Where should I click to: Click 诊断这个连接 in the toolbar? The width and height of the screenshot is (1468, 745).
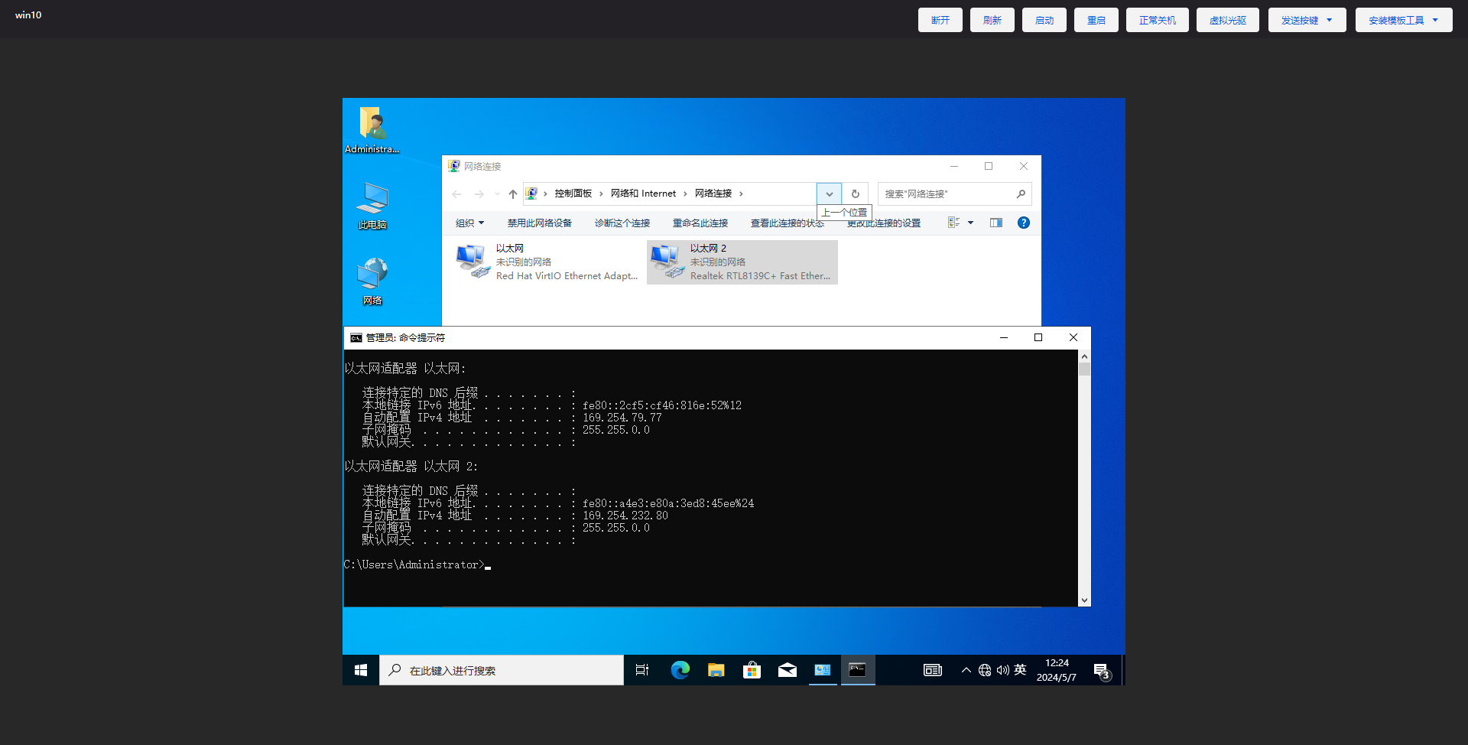click(622, 223)
